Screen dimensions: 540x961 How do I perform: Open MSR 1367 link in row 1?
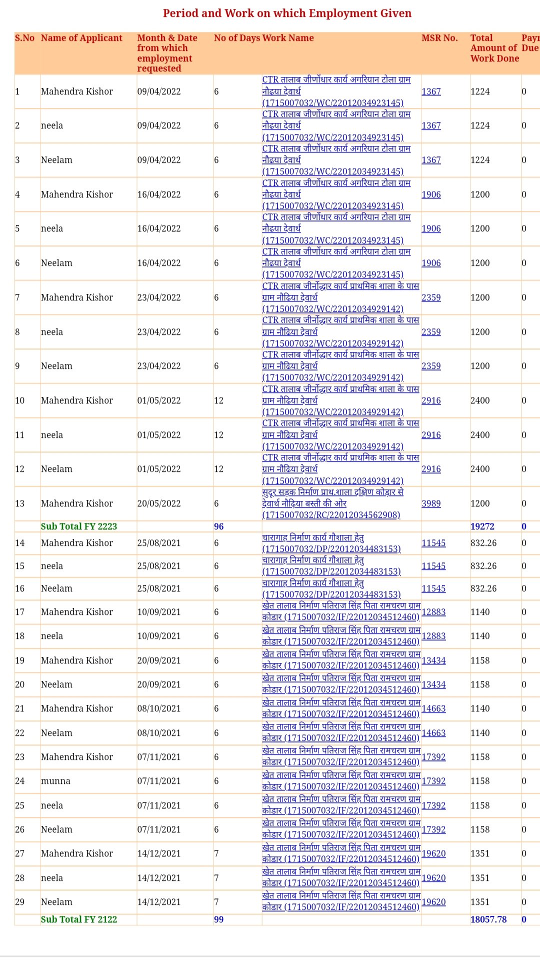[431, 91]
